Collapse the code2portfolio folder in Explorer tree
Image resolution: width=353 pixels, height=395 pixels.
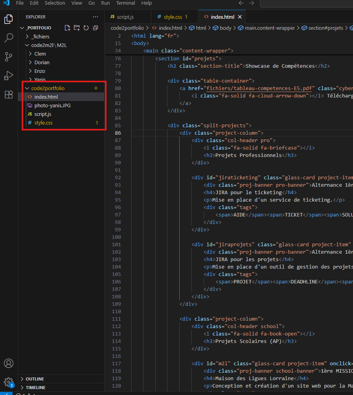pos(27,88)
